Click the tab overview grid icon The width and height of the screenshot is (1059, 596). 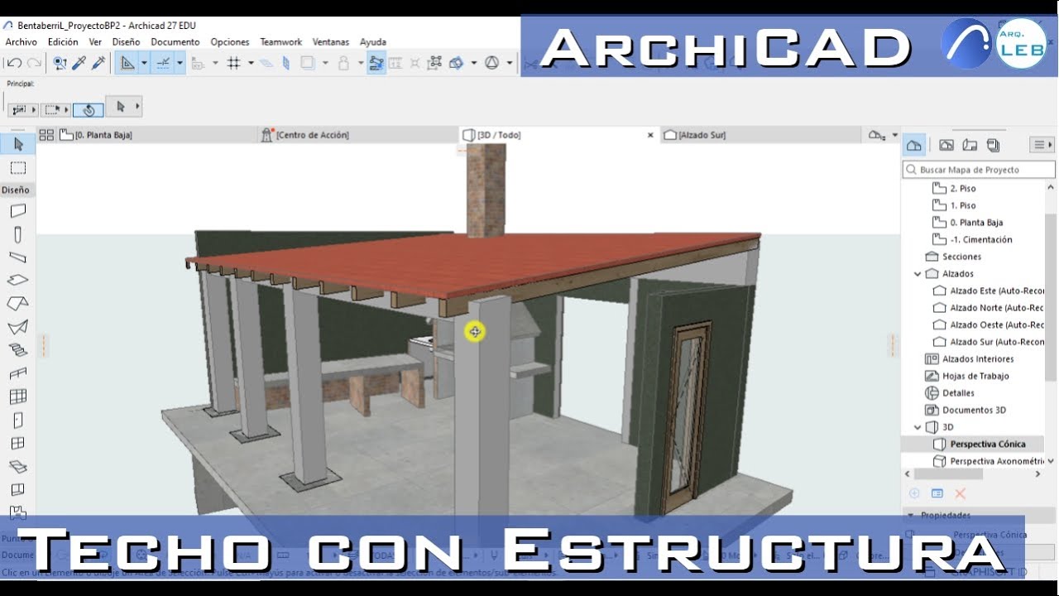point(46,135)
